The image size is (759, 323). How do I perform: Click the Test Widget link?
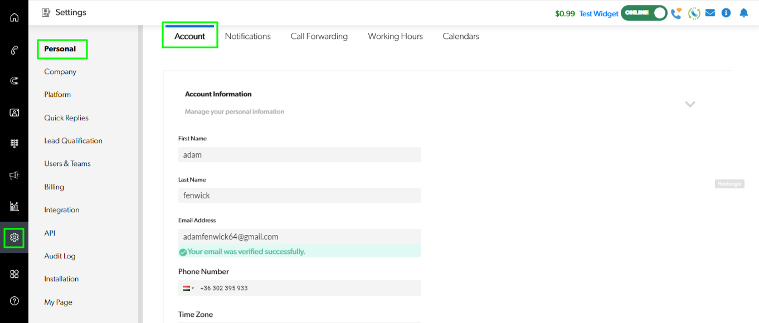[x=599, y=14]
